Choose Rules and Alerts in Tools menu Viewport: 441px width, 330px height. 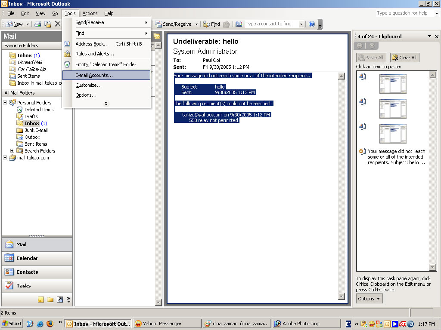(107, 54)
